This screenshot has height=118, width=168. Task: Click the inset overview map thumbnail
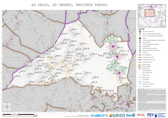152,16
